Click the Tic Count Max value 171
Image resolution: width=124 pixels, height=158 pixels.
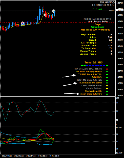(x=110, y=48)
